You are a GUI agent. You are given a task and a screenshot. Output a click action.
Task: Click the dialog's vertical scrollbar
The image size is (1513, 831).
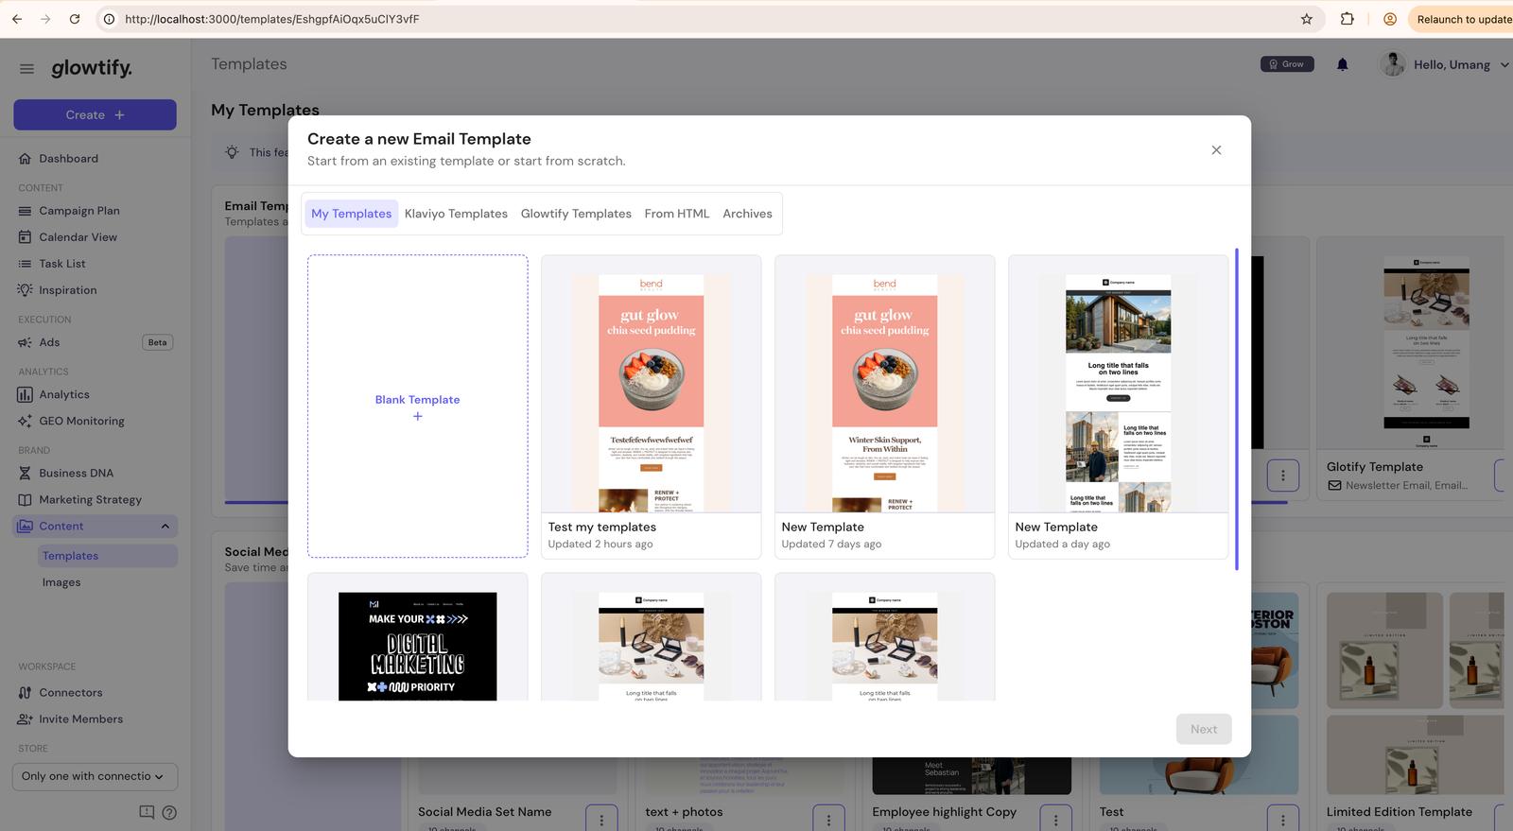(x=1236, y=409)
